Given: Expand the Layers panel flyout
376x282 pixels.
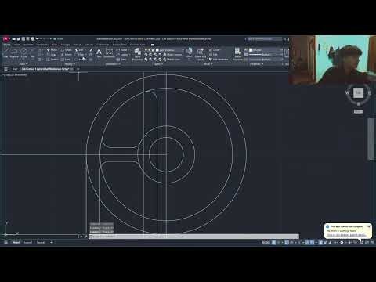Looking at the screenshot, I should [157, 64].
